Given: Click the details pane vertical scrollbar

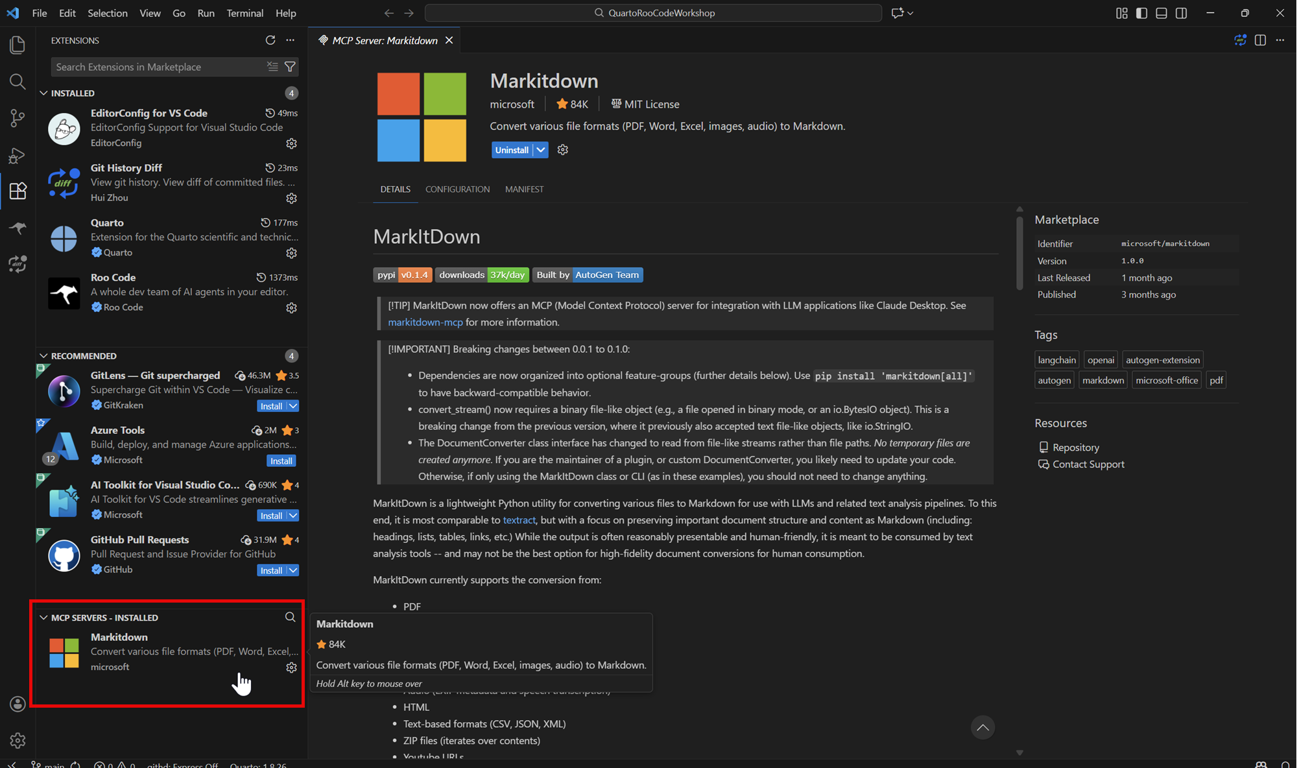Looking at the screenshot, I should tap(1019, 253).
